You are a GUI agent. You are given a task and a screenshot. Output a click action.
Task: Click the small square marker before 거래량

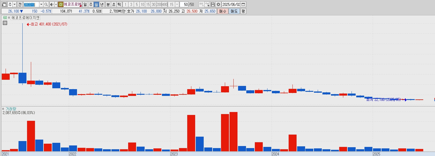click(3, 109)
